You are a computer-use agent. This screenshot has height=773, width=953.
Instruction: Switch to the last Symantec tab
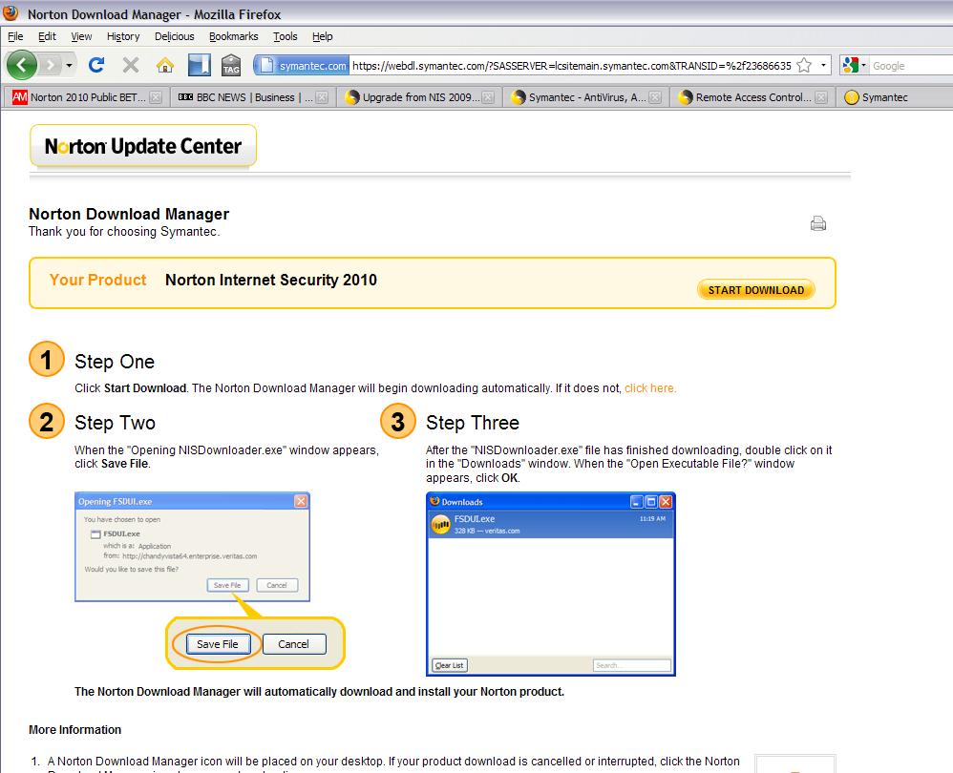coord(895,97)
